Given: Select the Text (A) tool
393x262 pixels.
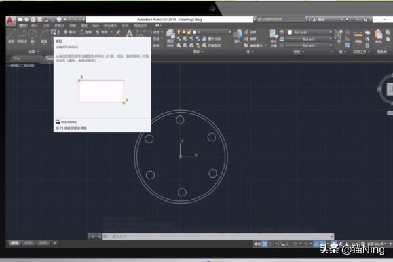Looking at the screenshot, I should (129, 33).
